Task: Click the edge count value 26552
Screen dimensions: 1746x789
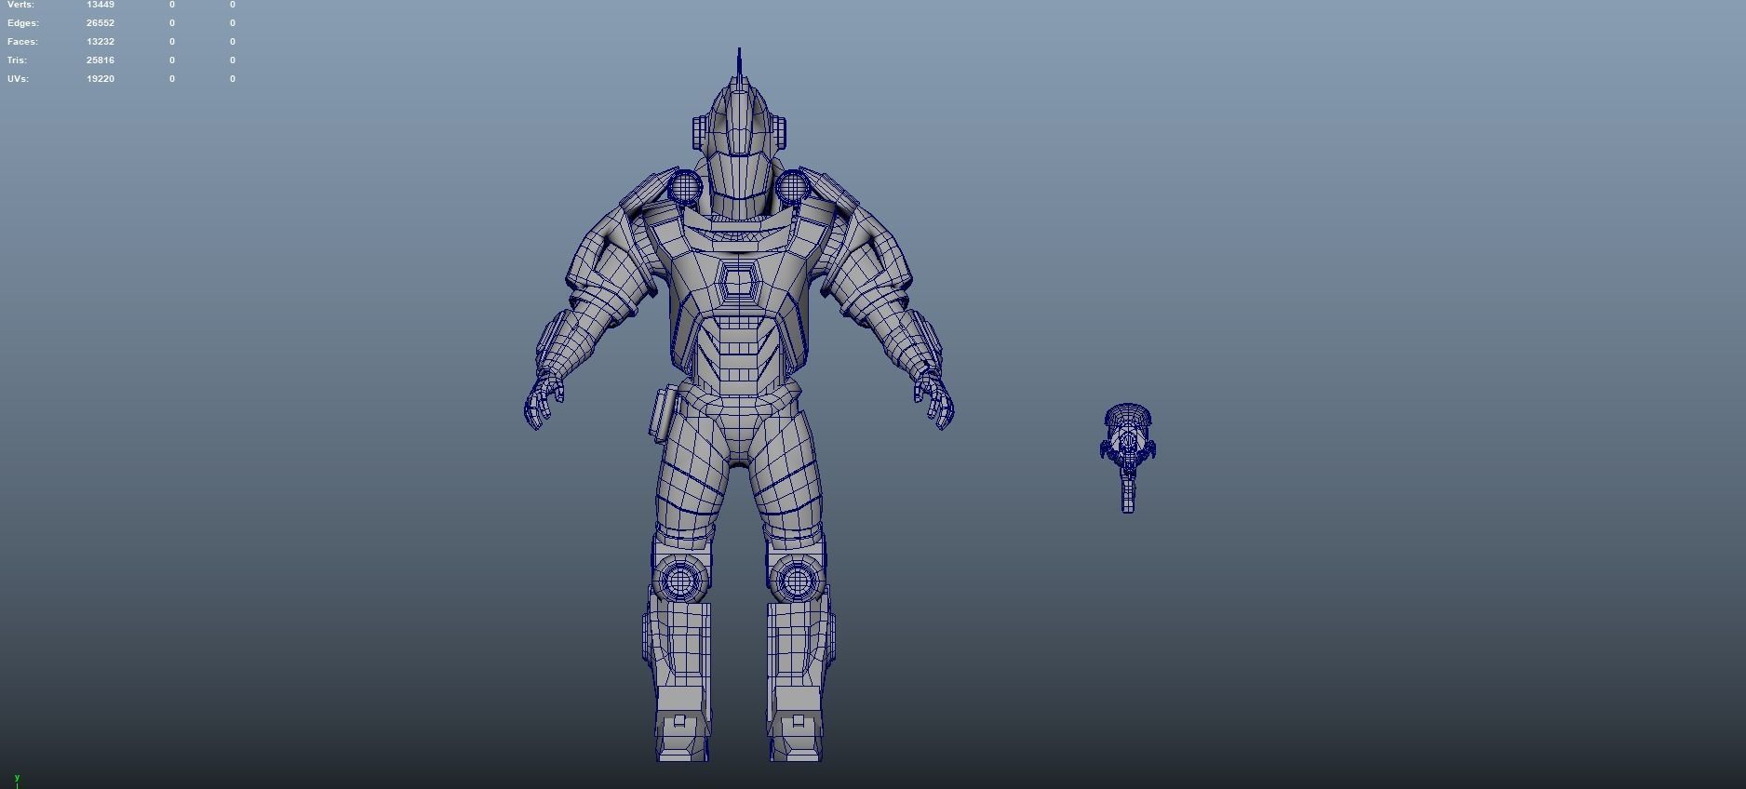Action: tap(101, 23)
